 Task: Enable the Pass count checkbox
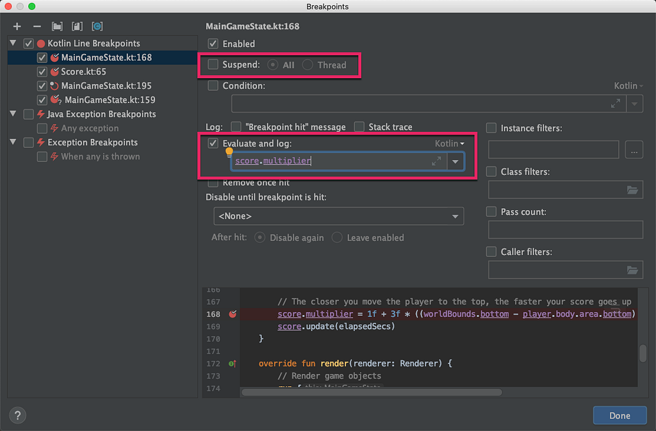coord(491,211)
